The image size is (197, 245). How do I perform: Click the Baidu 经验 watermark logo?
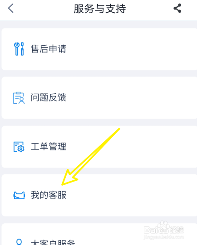(x=164, y=228)
